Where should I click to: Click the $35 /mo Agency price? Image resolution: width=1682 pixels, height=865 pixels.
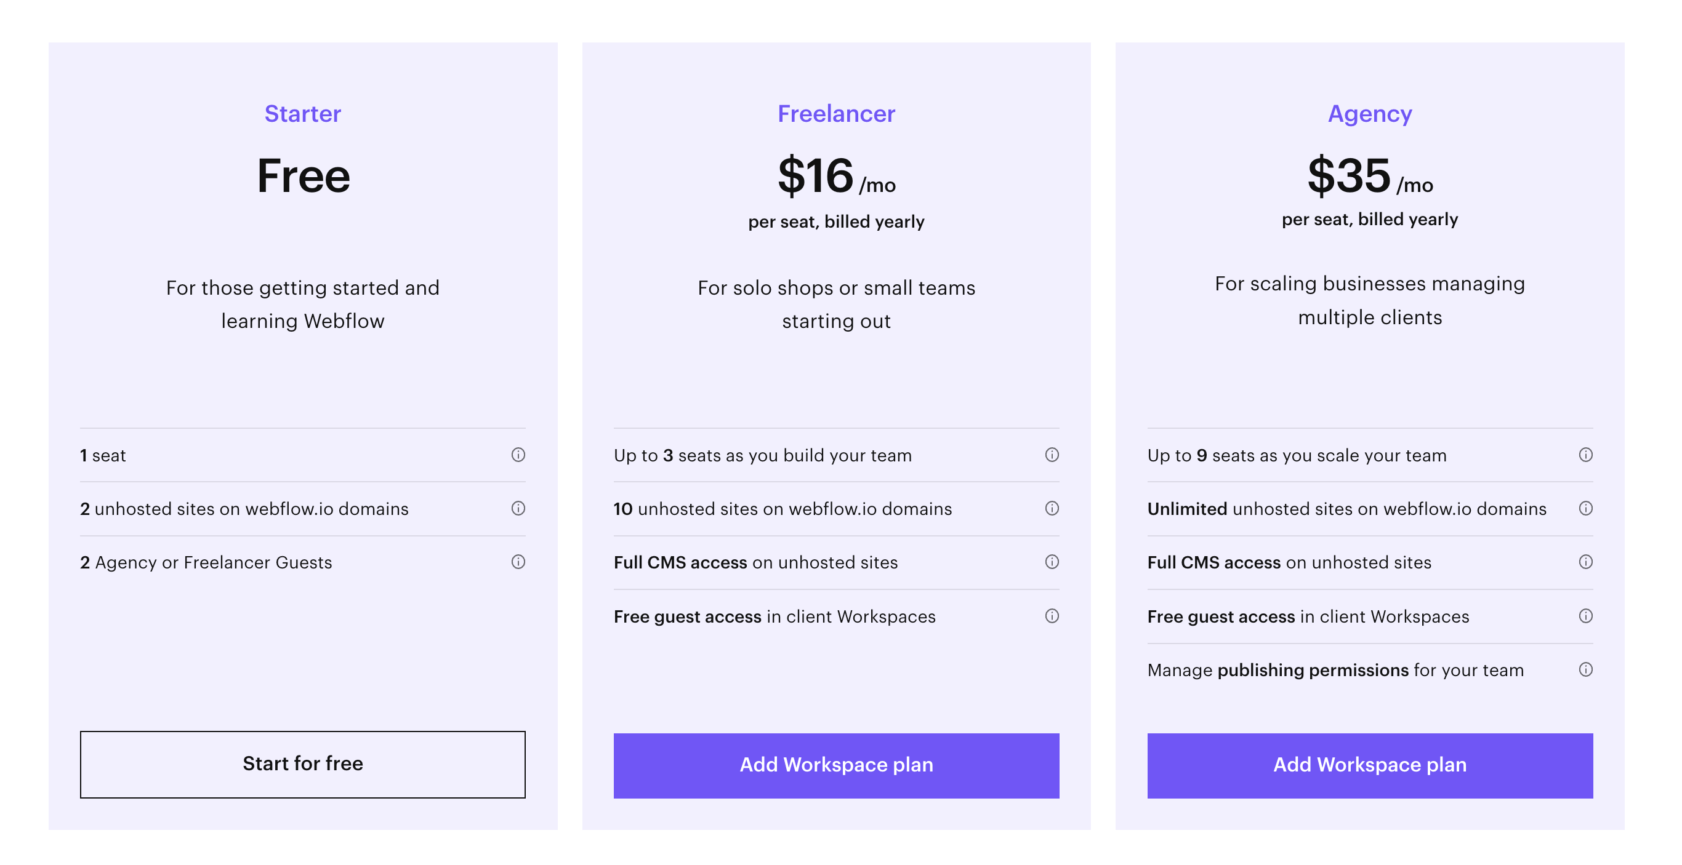tap(1369, 176)
